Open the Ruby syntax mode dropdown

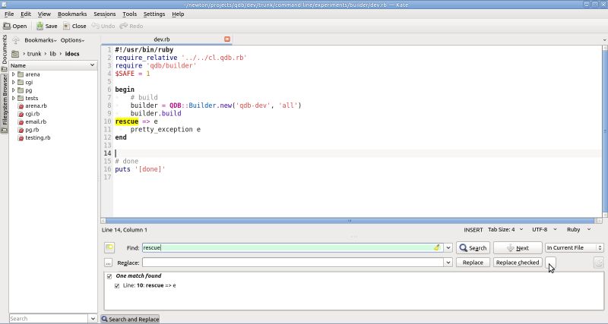[x=578, y=230]
